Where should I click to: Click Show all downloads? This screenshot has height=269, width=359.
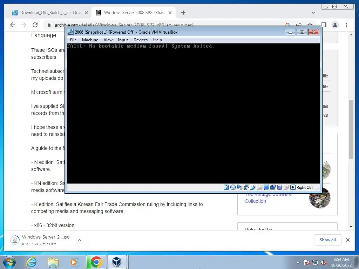[x=328, y=240]
